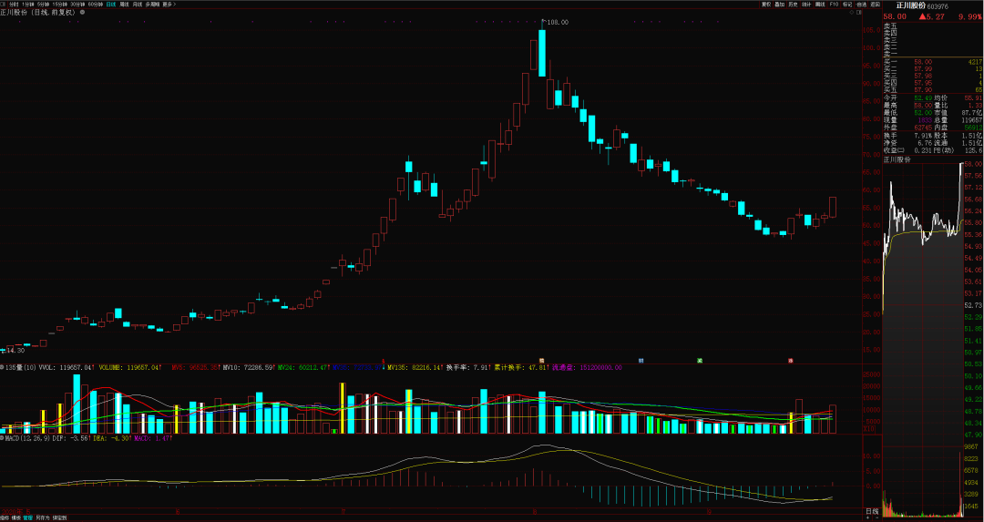984x522 pixels.
Task: Click the 标记 mark button
Action: pyautogui.click(x=847, y=5)
